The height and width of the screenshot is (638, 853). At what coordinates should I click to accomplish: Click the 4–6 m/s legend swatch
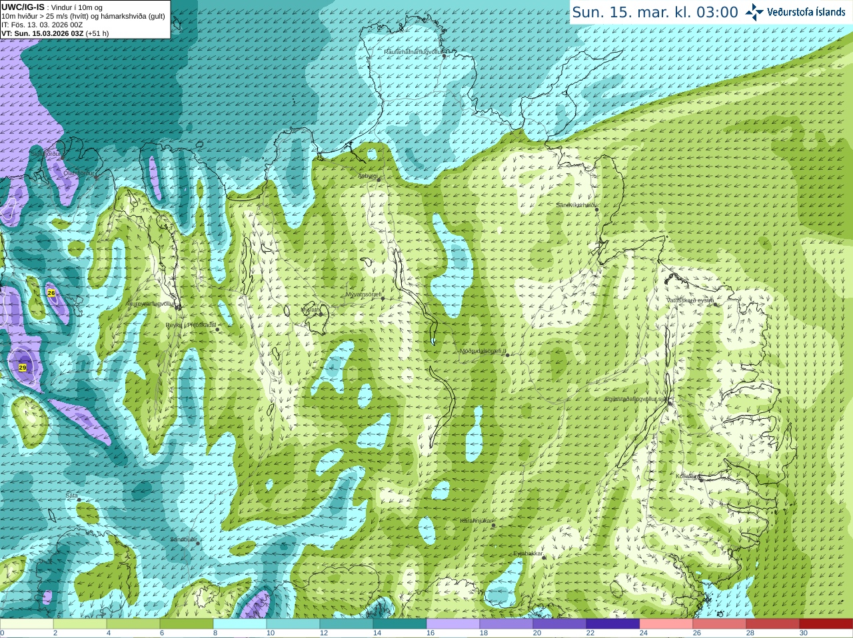(x=133, y=624)
